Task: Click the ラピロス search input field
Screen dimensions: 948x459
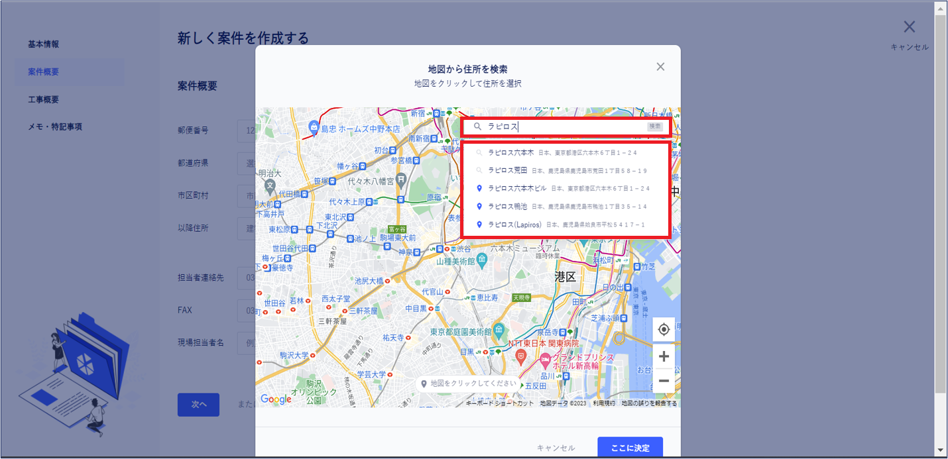Action: tap(565, 127)
